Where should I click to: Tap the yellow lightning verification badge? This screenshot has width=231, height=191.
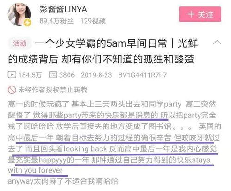[27, 23]
